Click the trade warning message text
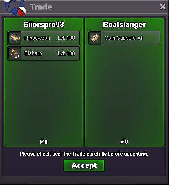 tap(84, 154)
